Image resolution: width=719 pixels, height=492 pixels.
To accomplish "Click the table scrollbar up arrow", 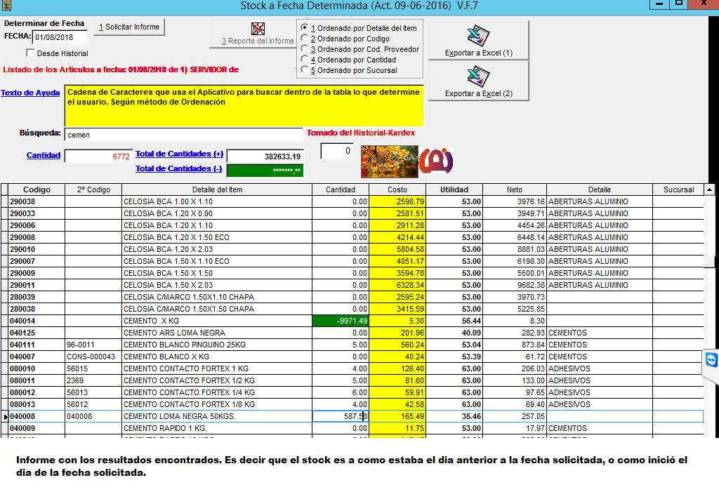I will point(709,190).
